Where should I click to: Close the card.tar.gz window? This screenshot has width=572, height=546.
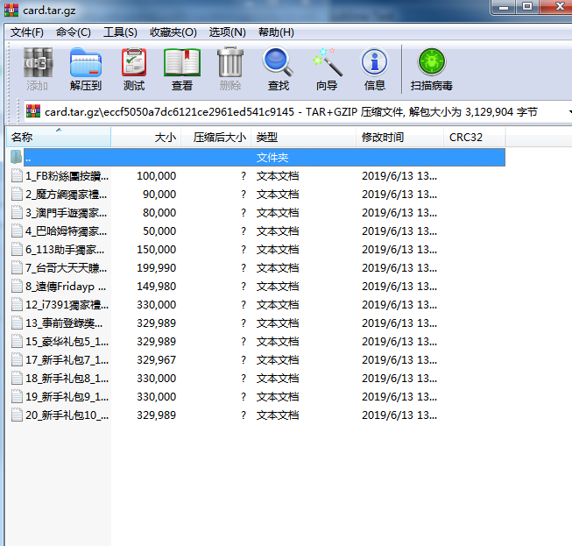557,7
